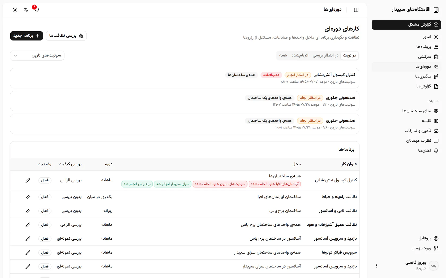Open the language translation icon
Viewport: 446px width, 278px height.
click(x=26, y=10)
